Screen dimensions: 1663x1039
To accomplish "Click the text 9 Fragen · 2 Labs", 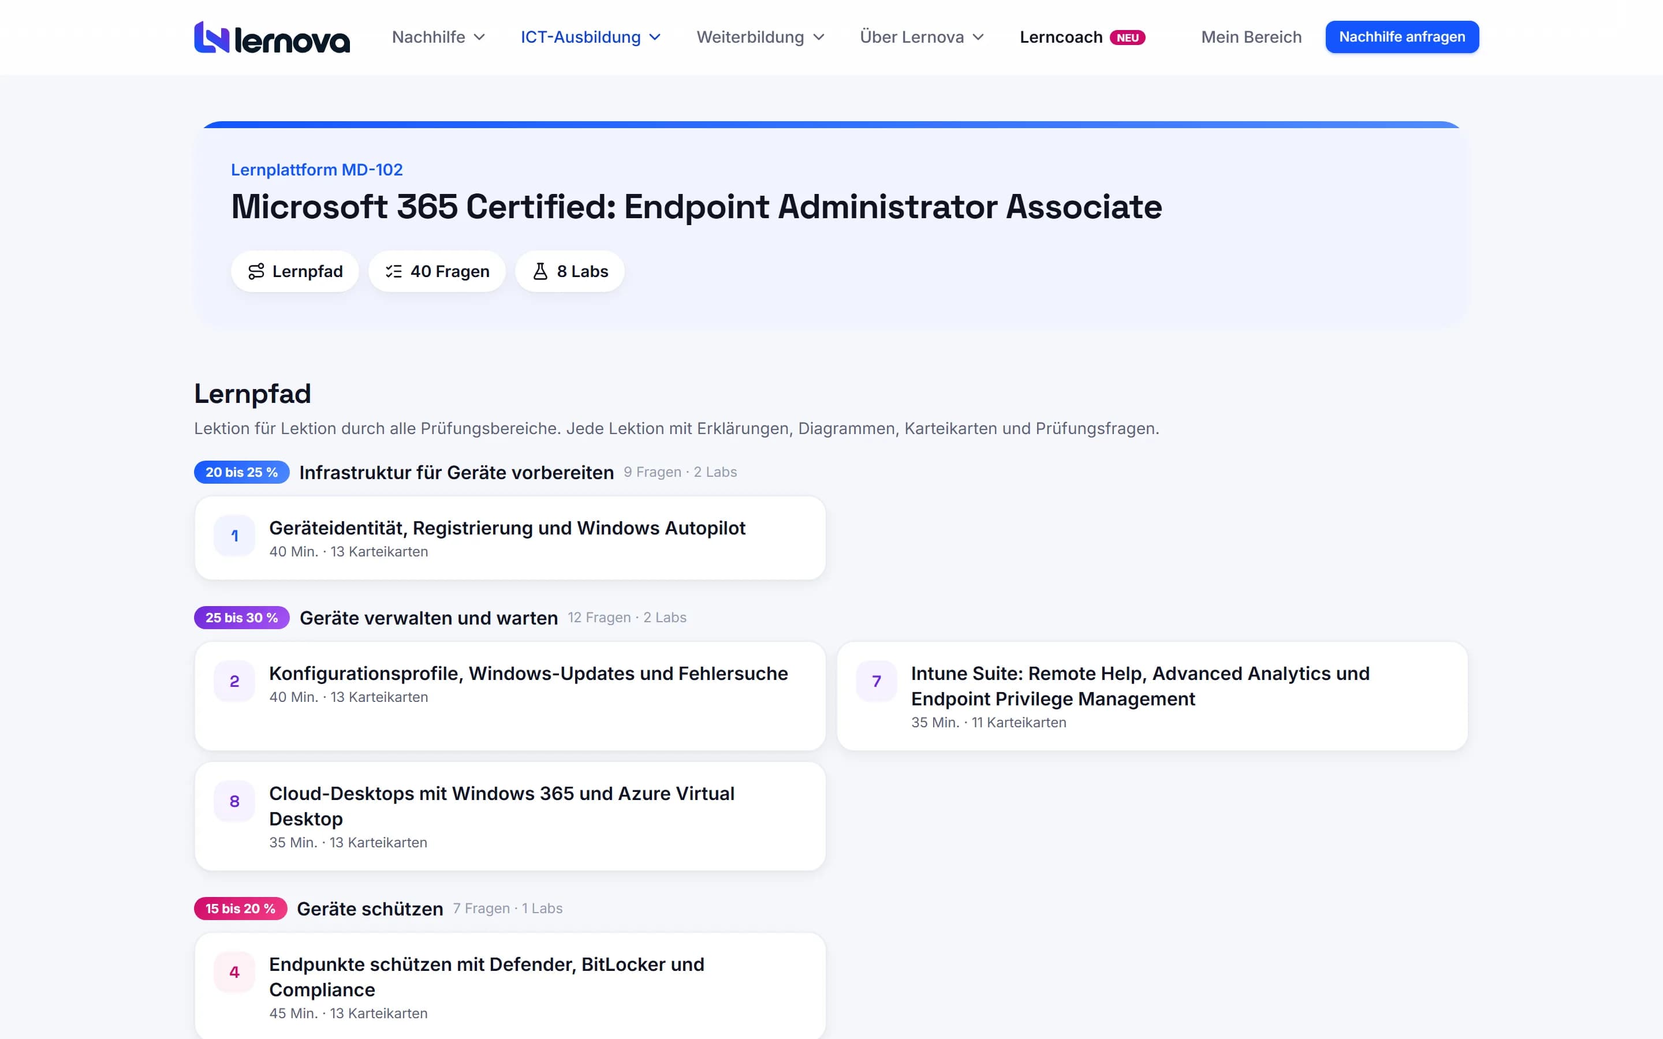I will tap(680, 472).
